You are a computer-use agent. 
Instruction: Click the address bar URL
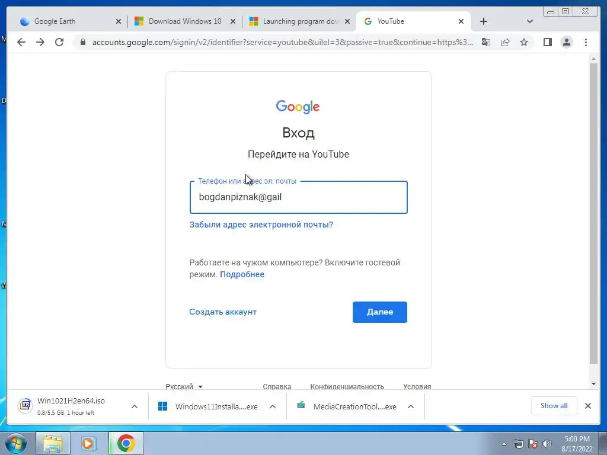click(x=283, y=42)
